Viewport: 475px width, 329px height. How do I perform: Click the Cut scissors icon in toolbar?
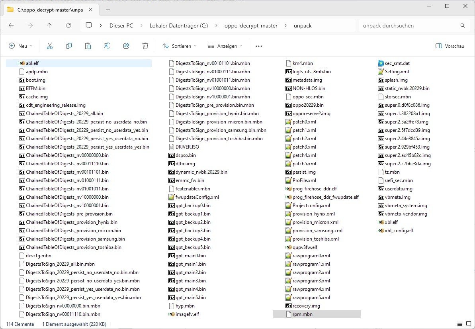pyautogui.click(x=50, y=46)
